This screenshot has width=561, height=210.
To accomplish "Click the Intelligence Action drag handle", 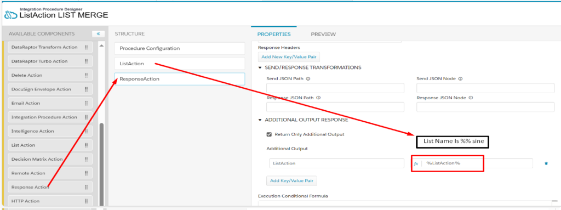I will pos(86,131).
